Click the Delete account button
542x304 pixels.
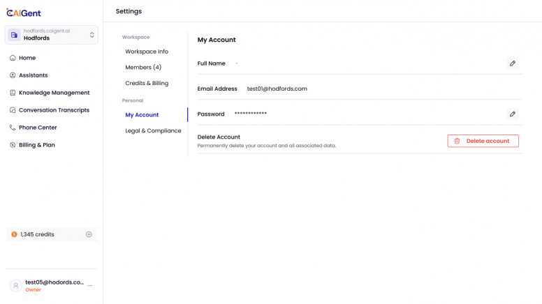483,141
